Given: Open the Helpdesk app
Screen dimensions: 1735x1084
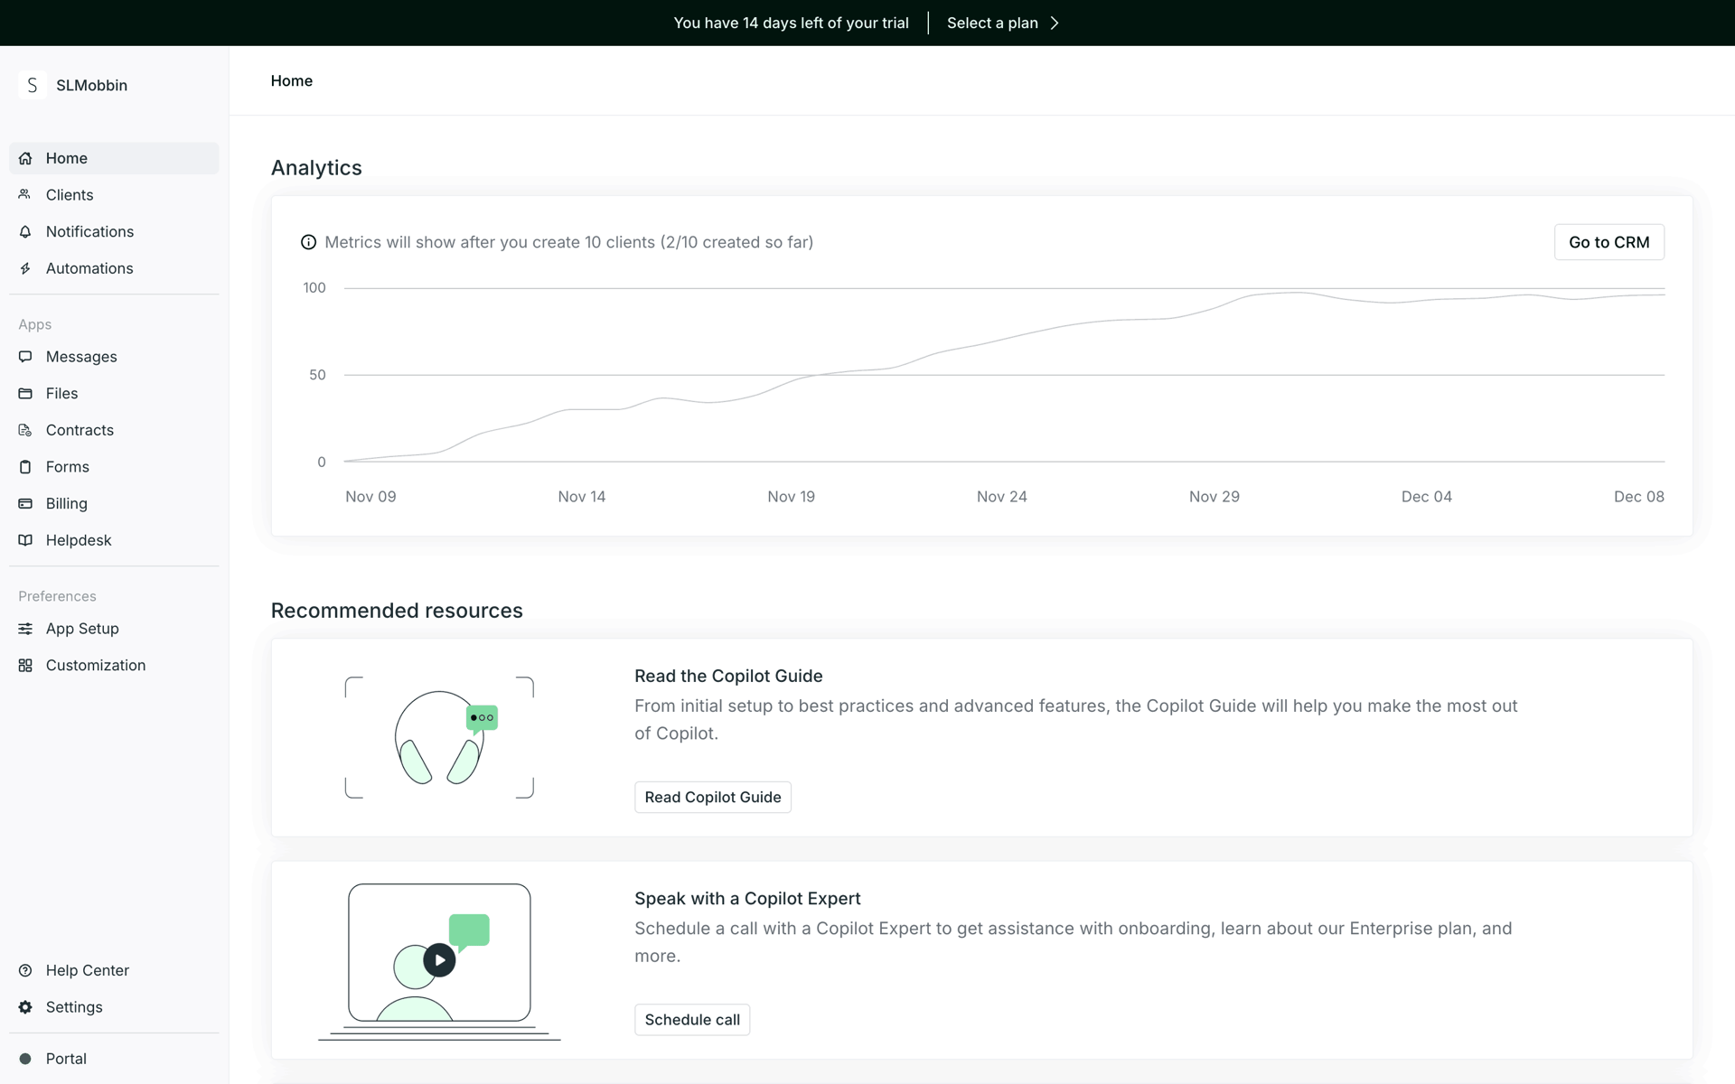Looking at the screenshot, I should 114,540.
